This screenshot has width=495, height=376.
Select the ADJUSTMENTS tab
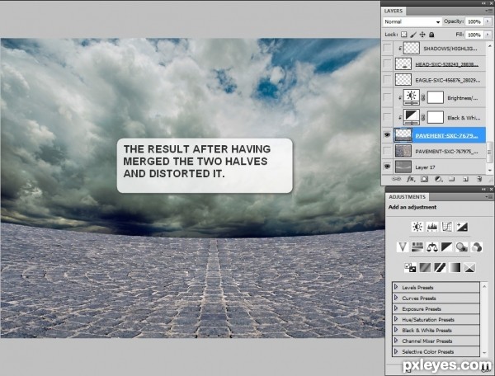[x=407, y=196]
